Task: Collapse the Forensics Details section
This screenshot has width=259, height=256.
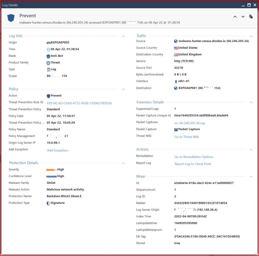Action: (x=251, y=102)
